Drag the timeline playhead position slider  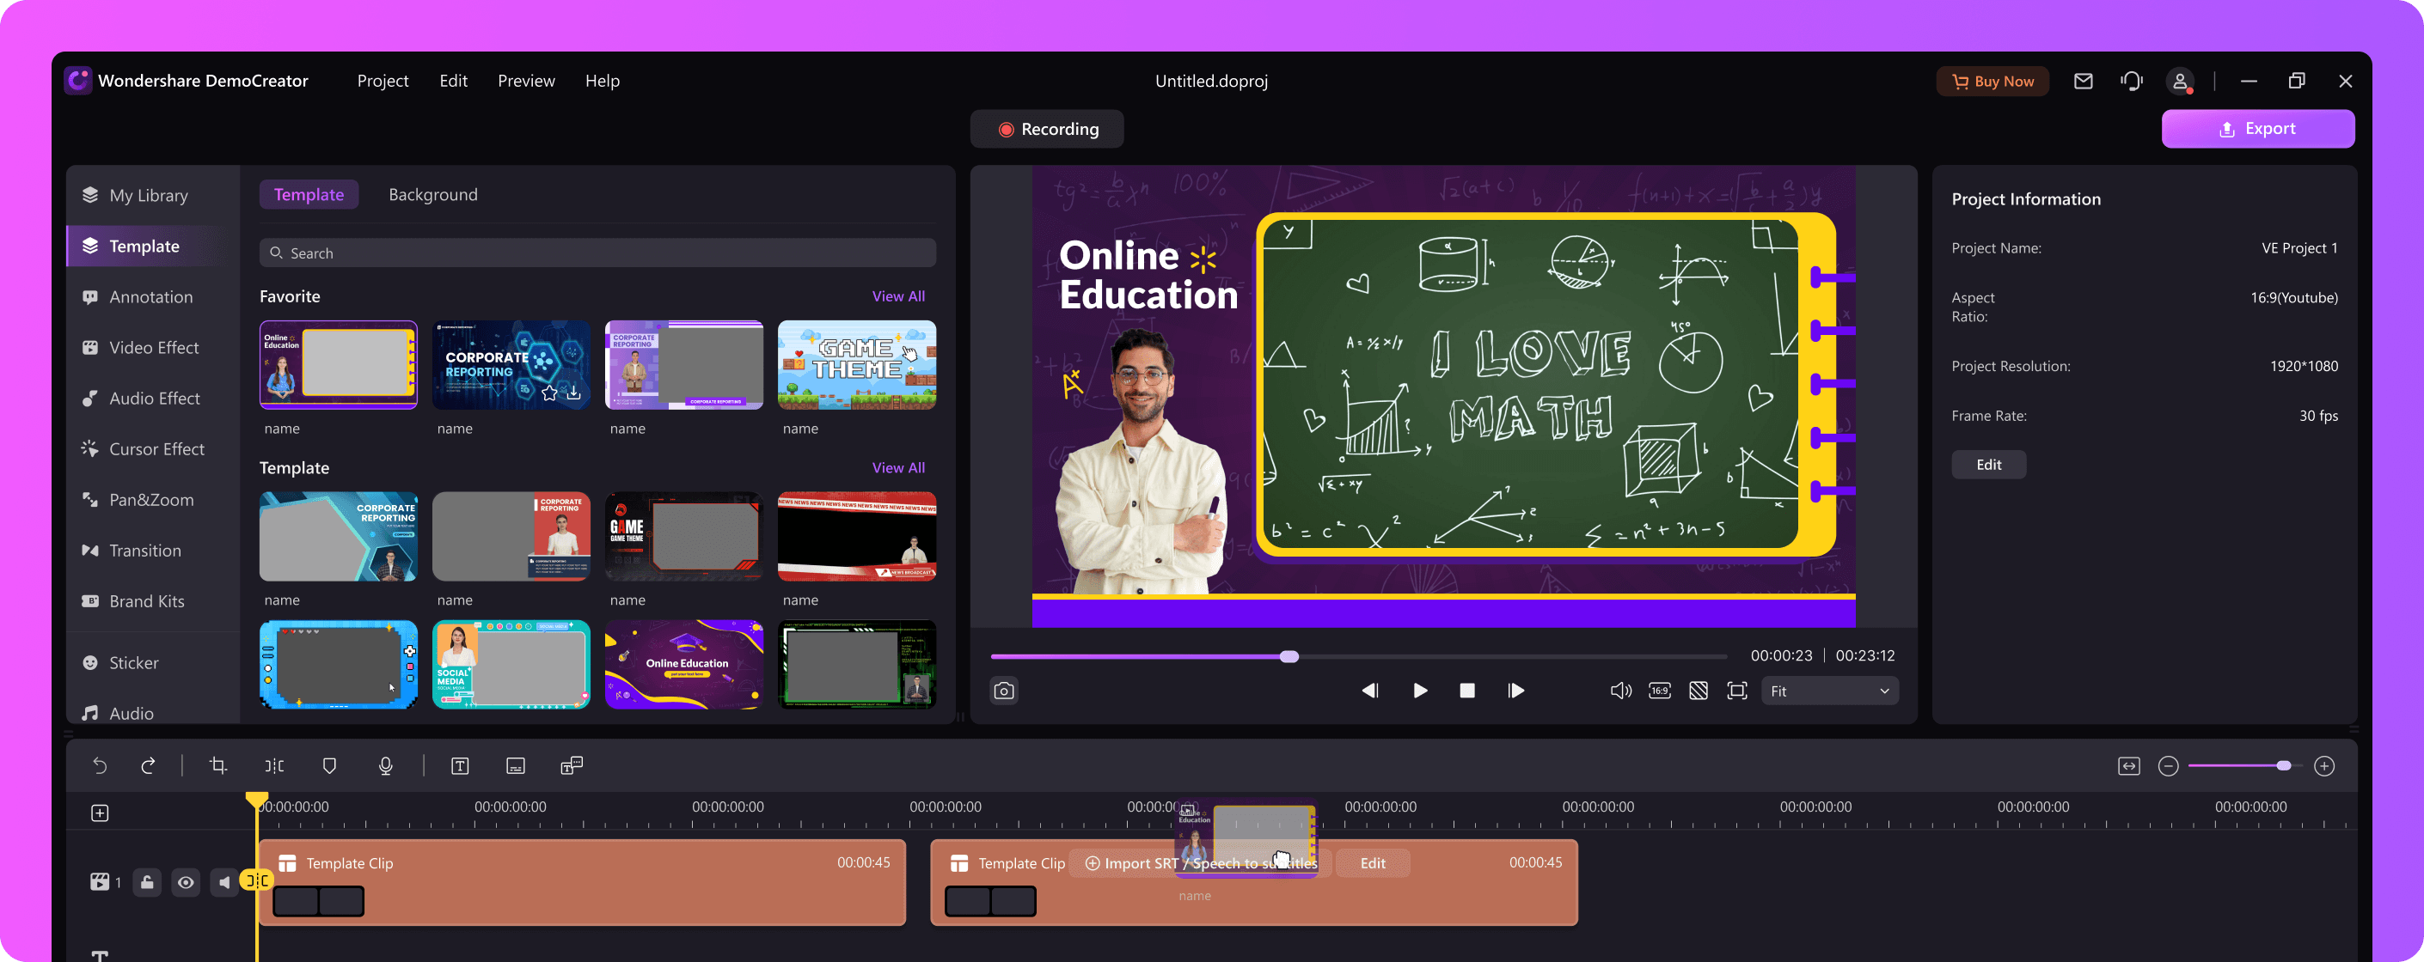(1291, 655)
